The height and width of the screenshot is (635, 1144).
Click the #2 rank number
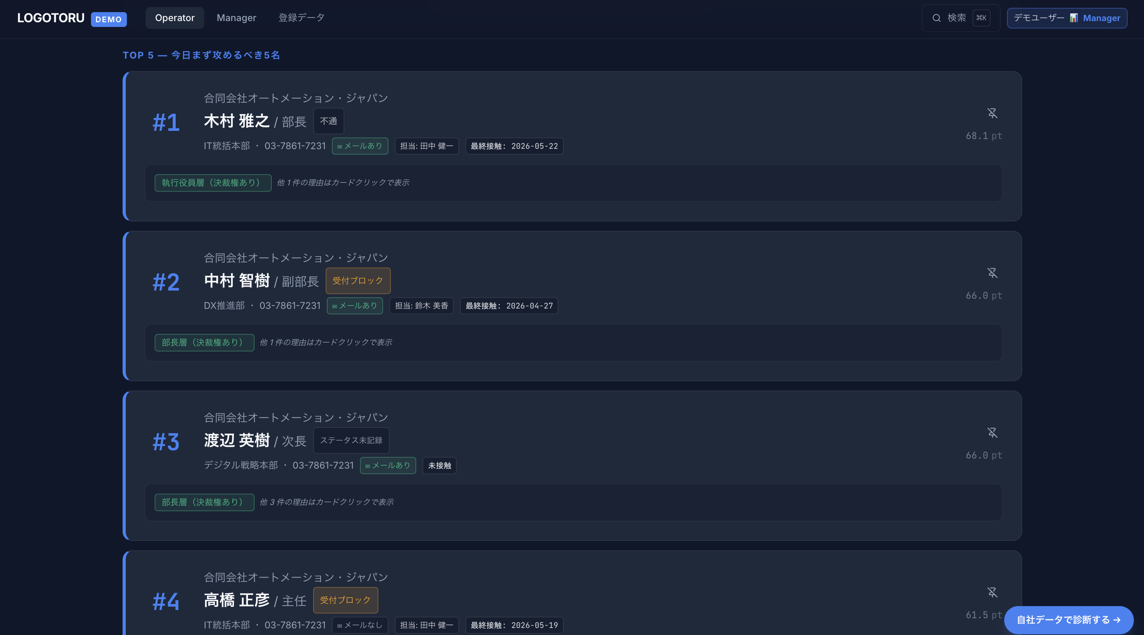[x=166, y=282]
